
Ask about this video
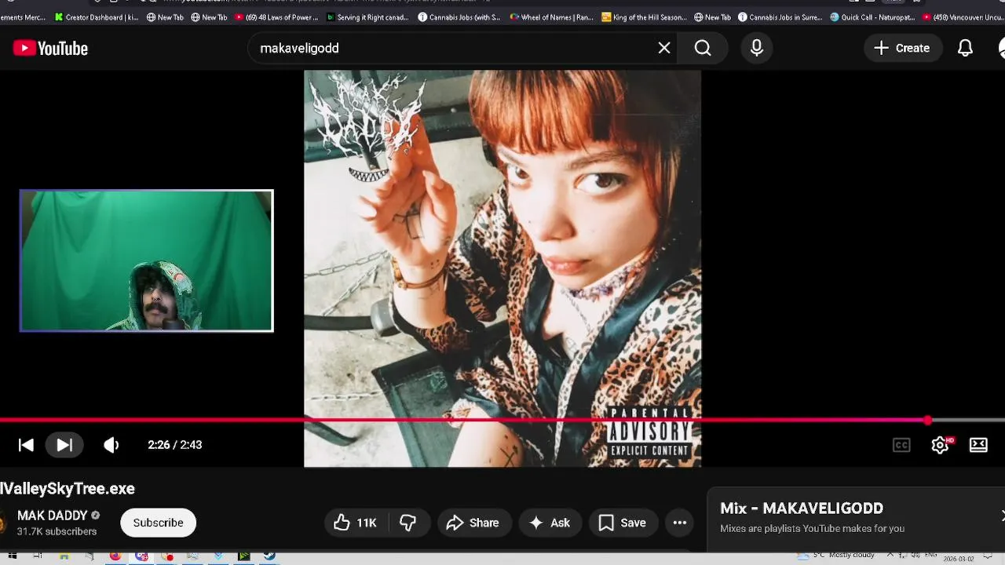click(x=550, y=523)
